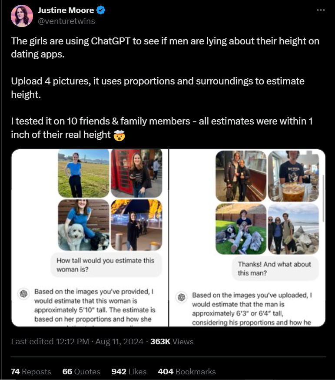View the 942 Likes list
The height and width of the screenshot is (380, 335).
tap(129, 372)
